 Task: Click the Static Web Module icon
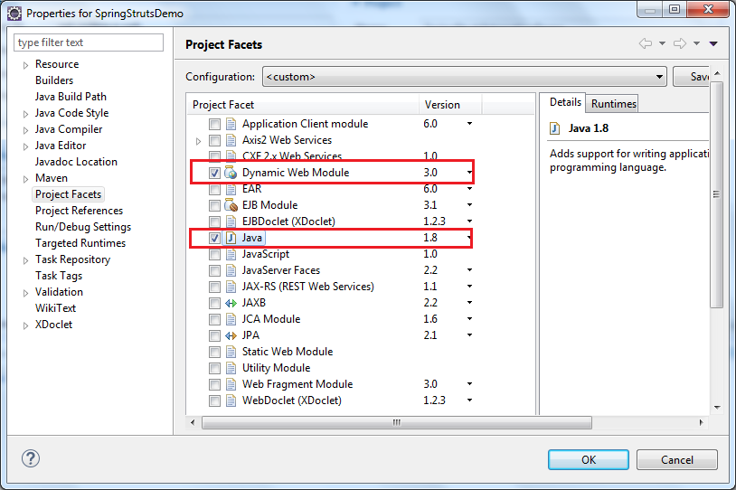(231, 352)
